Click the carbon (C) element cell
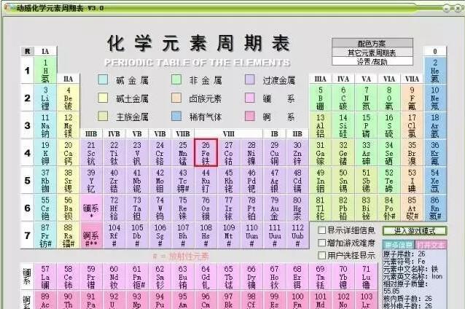This screenshot has height=309, width=465. pyautogui.click(x=343, y=97)
